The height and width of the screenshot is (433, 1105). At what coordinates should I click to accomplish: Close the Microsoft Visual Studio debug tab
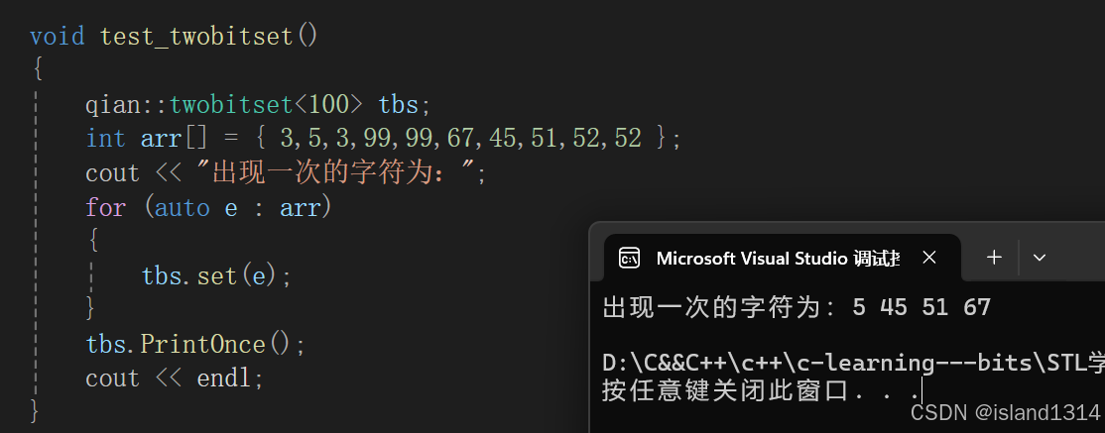[x=928, y=258]
